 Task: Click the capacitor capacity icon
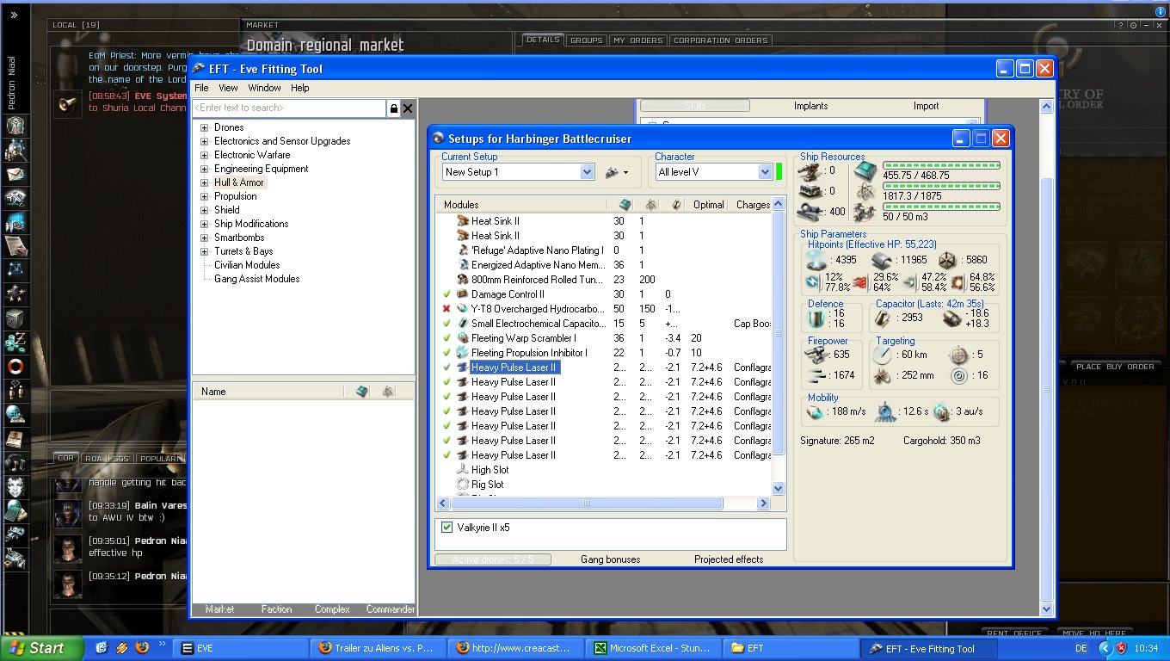pyautogui.click(x=882, y=318)
